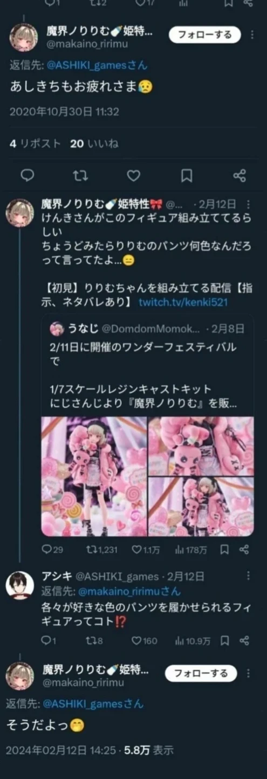267x779 pixels.
Task: Repost the 2020 あしきちもお疲れさま tweet
Action: click(x=80, y=175)
